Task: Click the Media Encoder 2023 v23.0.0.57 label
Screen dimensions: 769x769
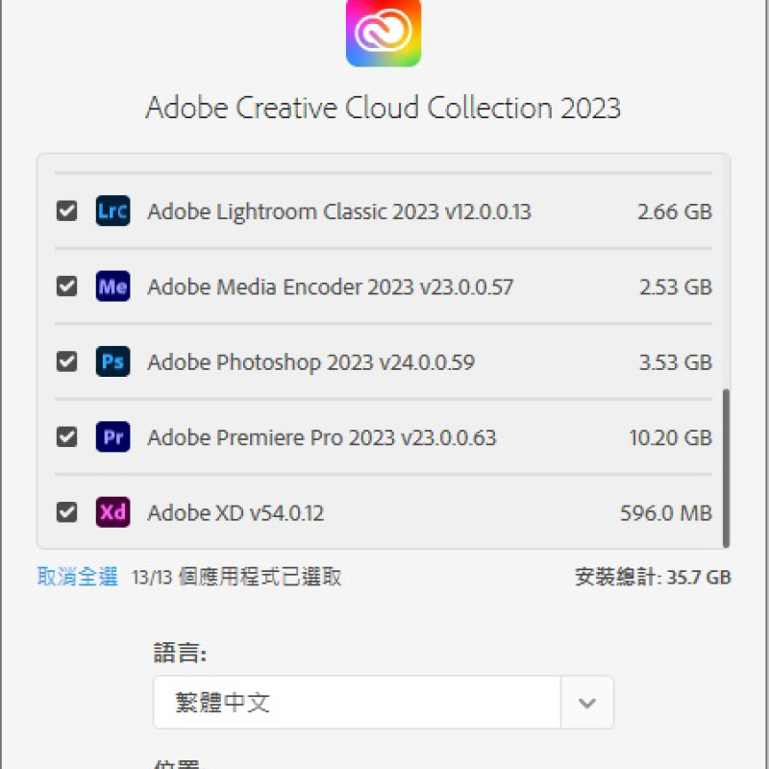Action: pos(331,286)
